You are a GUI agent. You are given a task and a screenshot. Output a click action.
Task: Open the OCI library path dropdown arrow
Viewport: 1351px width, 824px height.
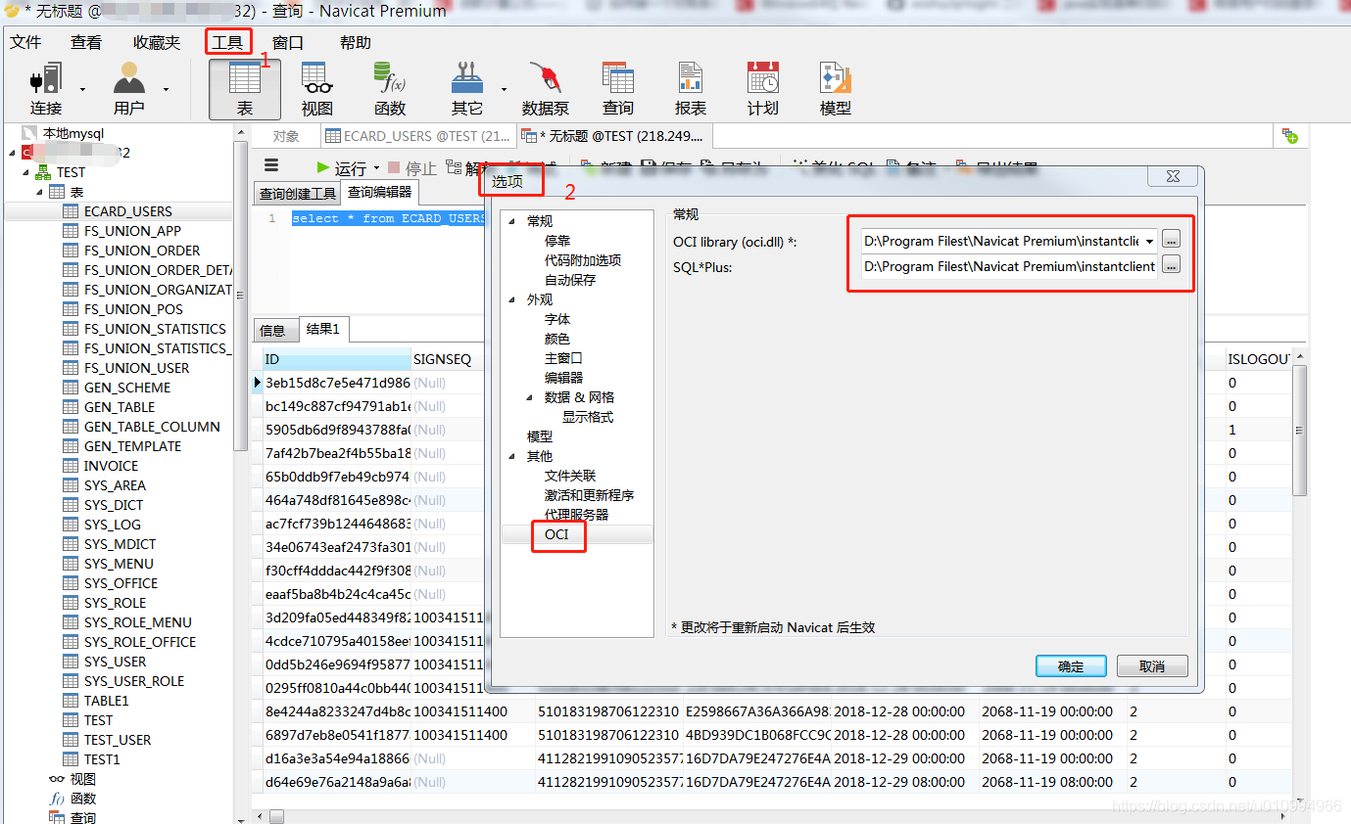pyautogui.click(x=1149, y=241)
